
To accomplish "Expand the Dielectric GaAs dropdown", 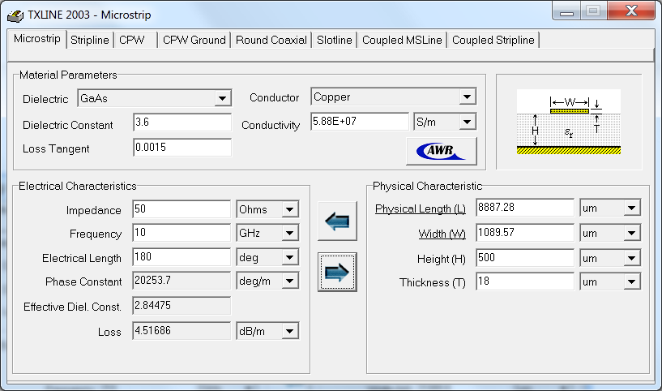I will (x=223, y=98).
